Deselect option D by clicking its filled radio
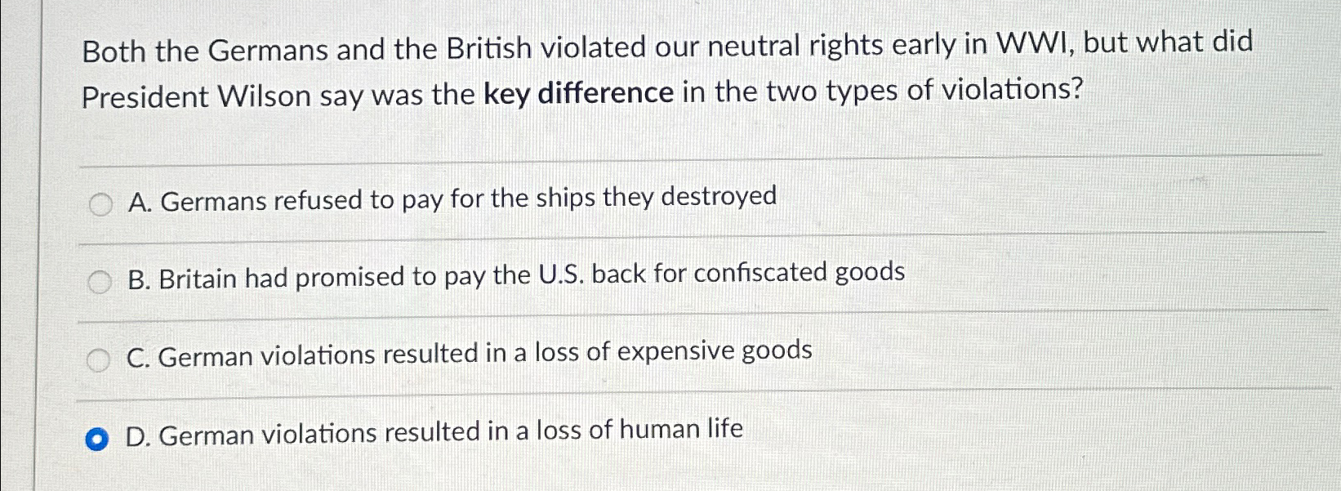Screen dimensions: 1341x491 coord(99,438)
